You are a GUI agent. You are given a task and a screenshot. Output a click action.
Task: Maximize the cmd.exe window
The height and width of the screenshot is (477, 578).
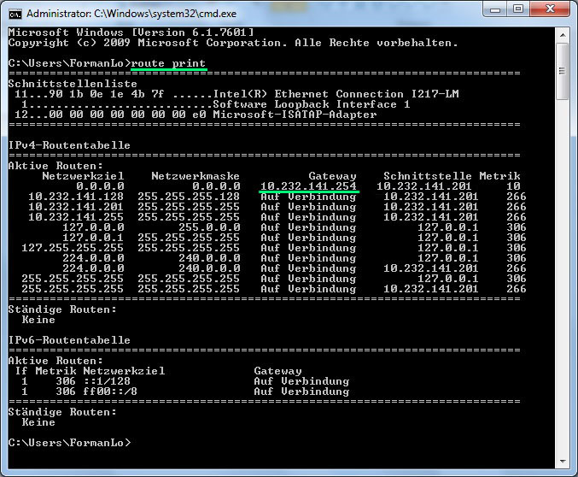point(519,10)
